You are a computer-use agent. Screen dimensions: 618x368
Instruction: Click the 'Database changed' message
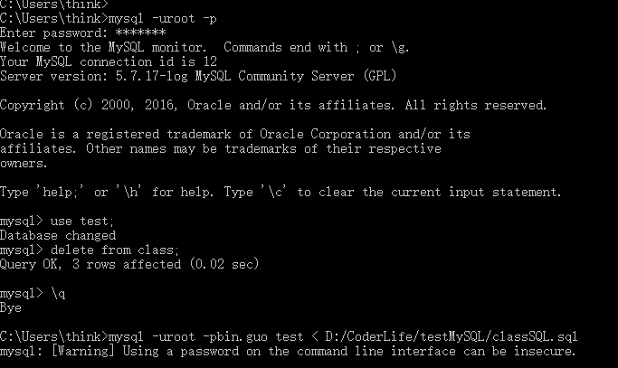(58, 235)
